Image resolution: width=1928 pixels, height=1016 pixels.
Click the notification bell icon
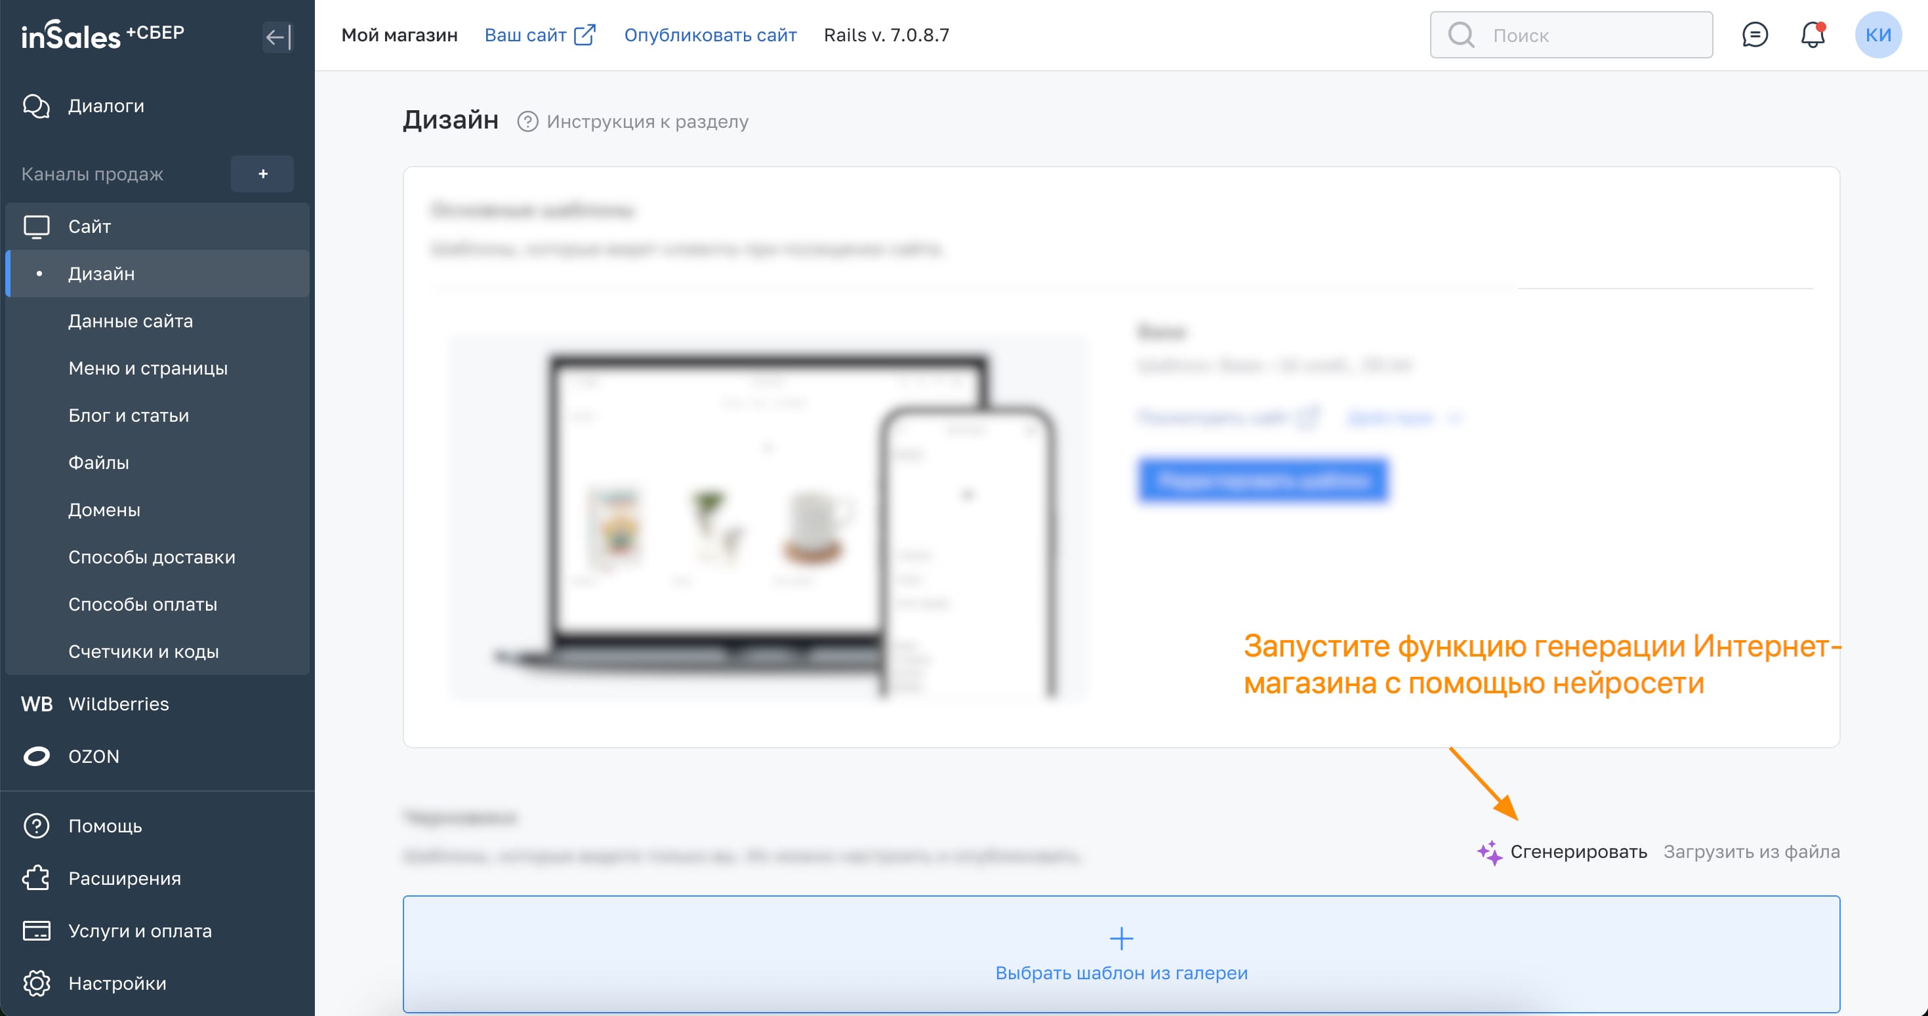(x=1812, y=35)
